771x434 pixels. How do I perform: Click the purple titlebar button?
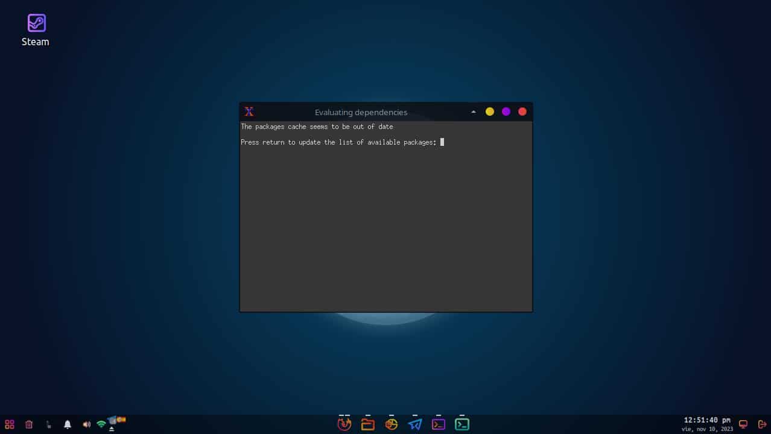click(506, 112)
